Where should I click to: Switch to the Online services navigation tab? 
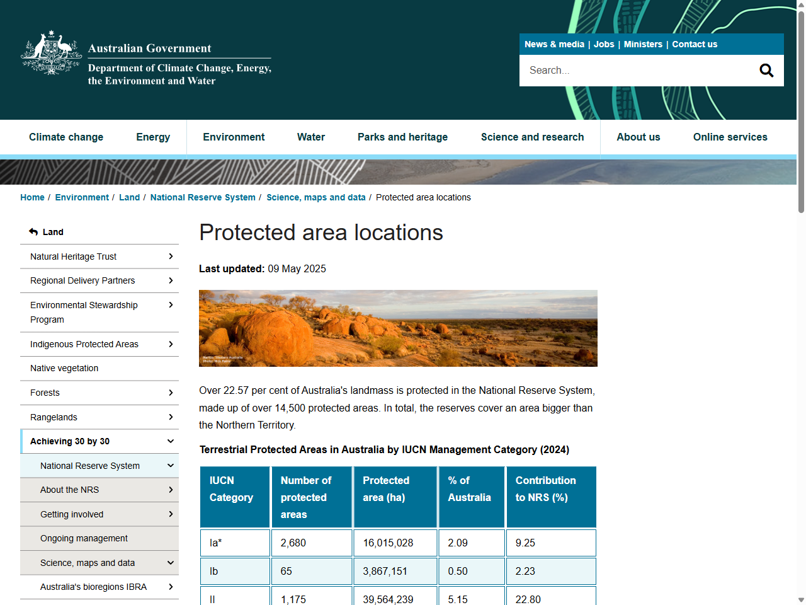[730, 137]
